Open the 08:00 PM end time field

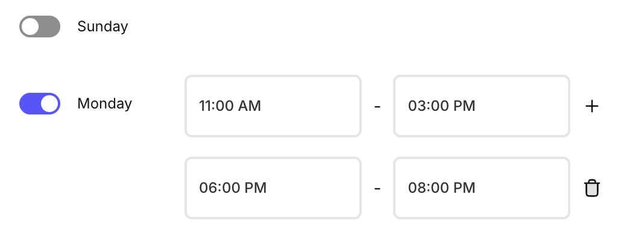click(481, 188)
